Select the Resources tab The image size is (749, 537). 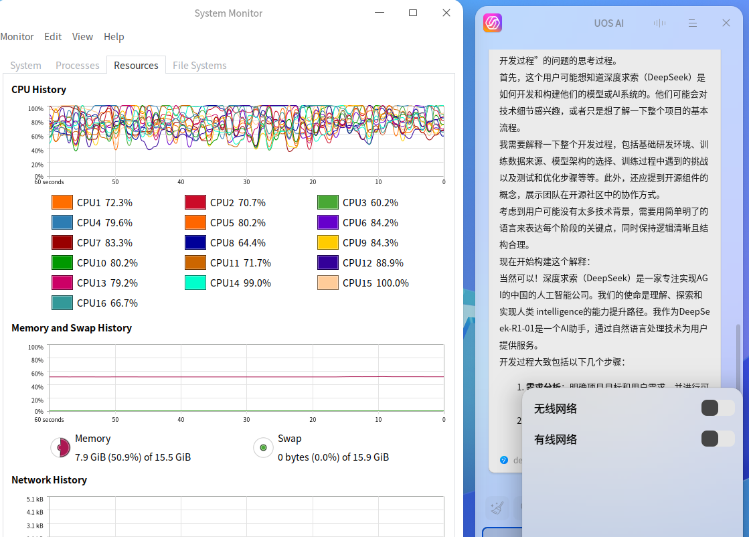coord(136,66)
